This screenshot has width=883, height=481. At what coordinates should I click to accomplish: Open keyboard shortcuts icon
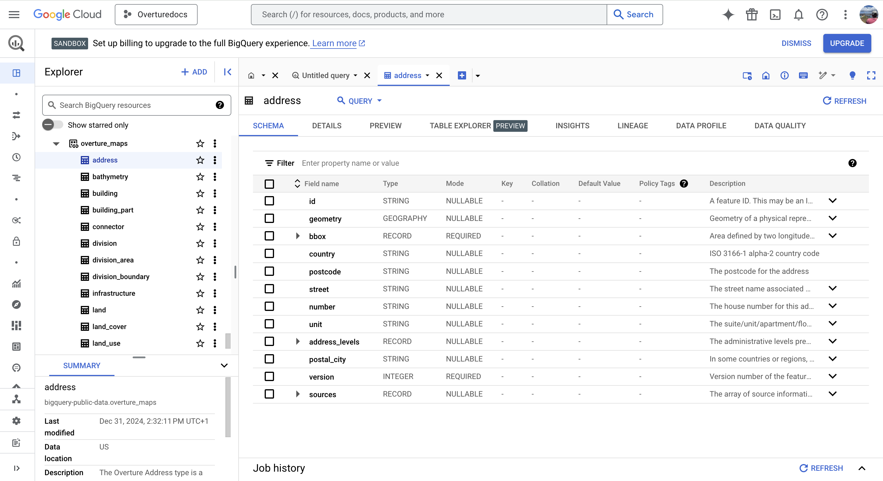tap(803, 75)
